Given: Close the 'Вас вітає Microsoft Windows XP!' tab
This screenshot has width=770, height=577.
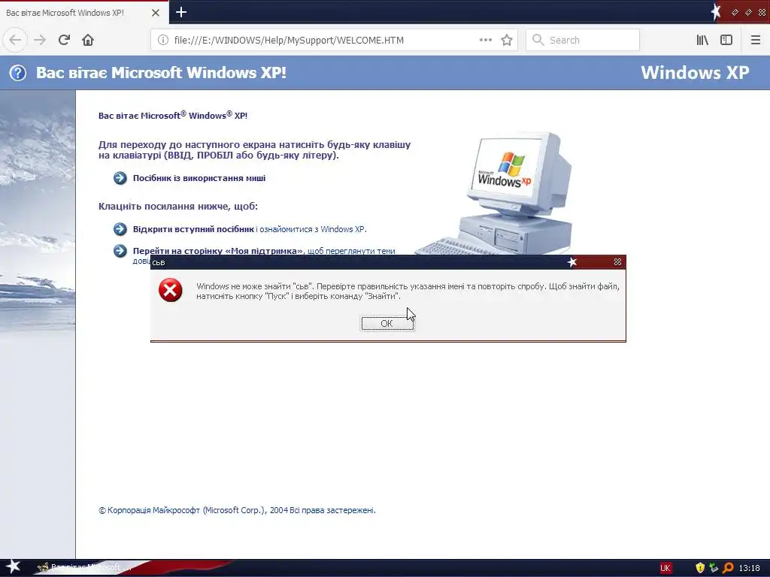Looking at the screenshot, I should [156, 13].
